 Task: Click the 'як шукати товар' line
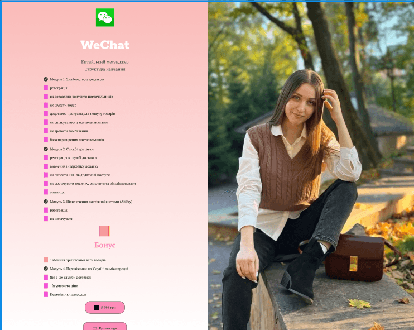(63, 105)
